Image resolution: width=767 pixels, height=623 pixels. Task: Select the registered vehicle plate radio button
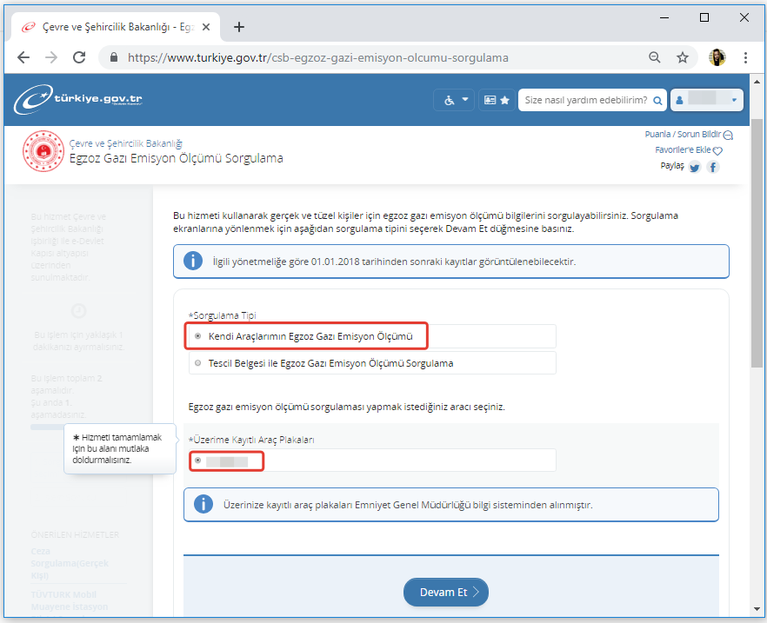(199, 461)
